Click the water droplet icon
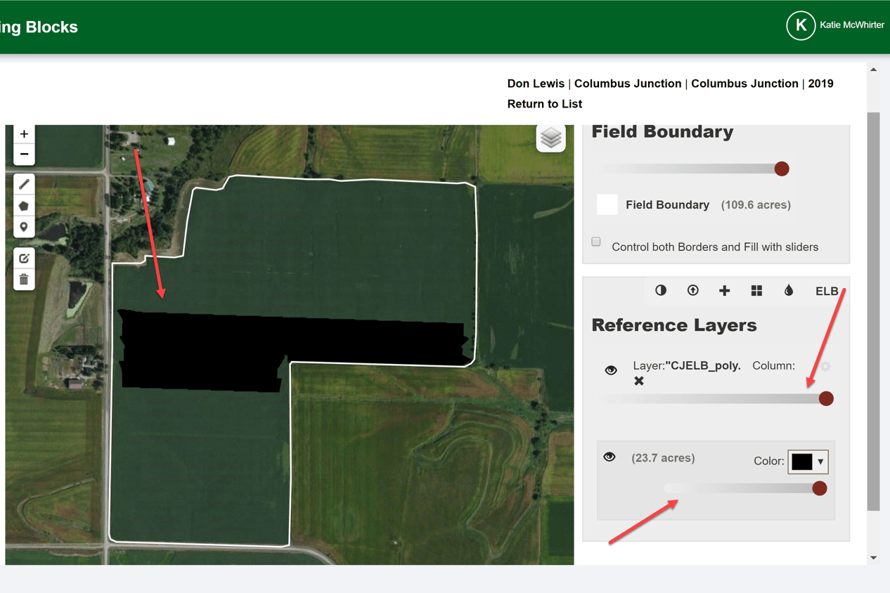Viewport: 890px width, 593px height. click(789, 291)
